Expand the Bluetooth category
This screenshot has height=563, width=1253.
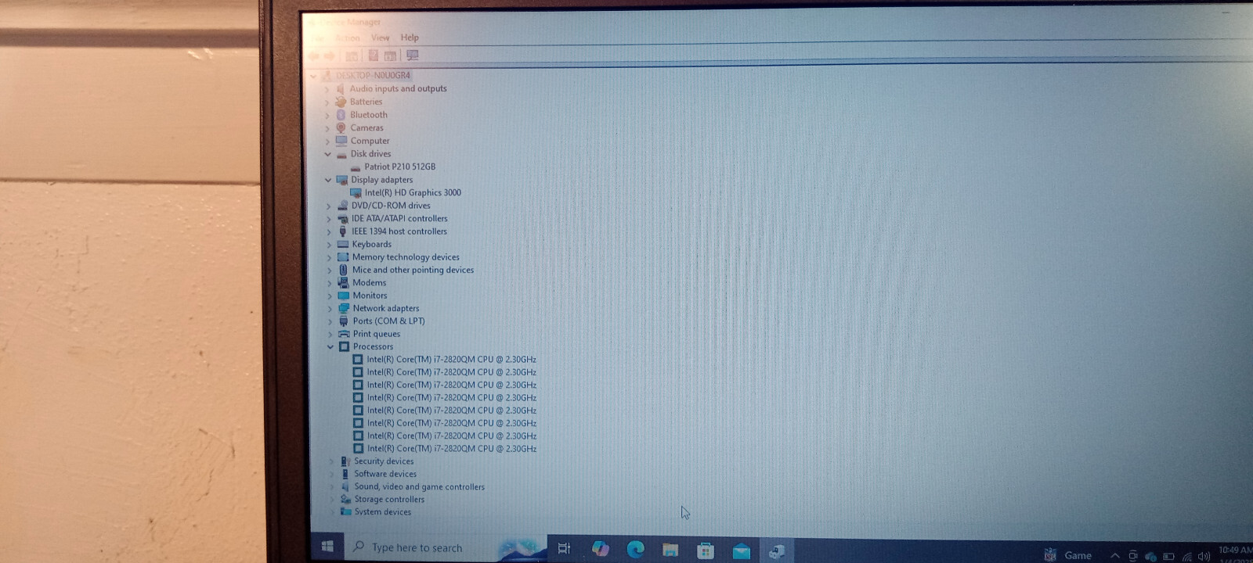click(327, 115)
